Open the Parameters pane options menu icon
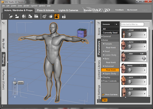Image resolution: width=153 pixels, height=109 pixels. coord(99,23)
